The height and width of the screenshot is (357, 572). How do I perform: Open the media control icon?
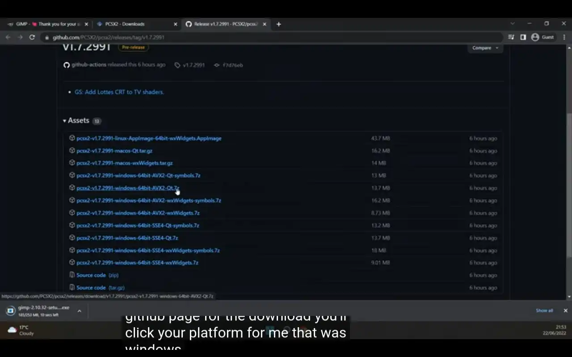[x=511, y=37]
